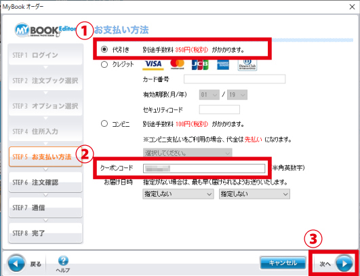This screenshot has height=276, width=360.
Task: Click the 350円(税別) fee text
Action: [x=192, y=50]
